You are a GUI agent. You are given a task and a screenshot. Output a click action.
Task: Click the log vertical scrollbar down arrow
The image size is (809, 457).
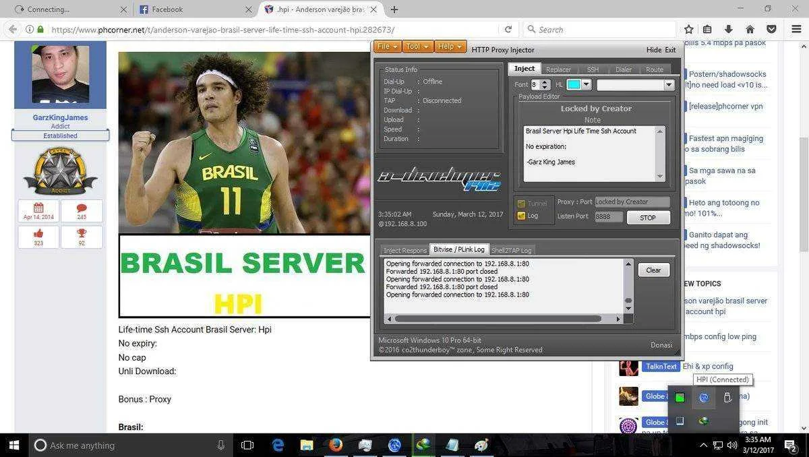(628, 309)
